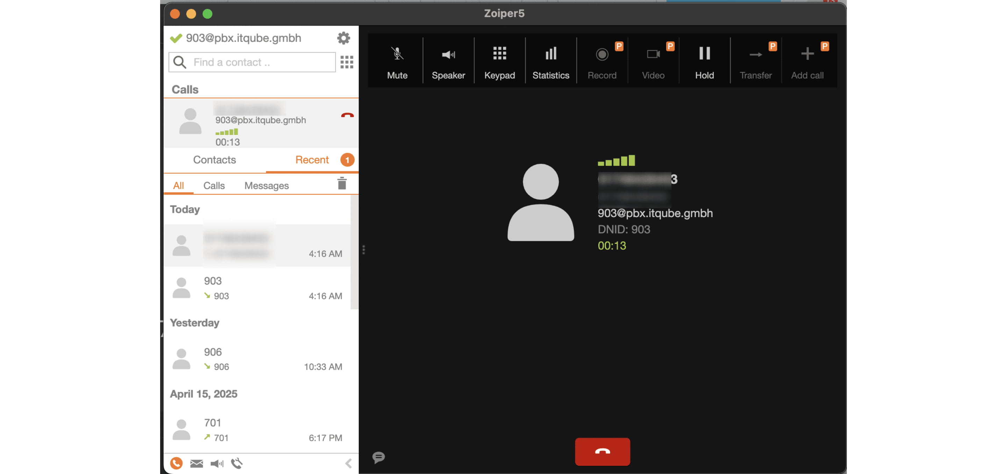Delete recent history with trash icon
Image resolution: width=1007 pixels, height=474 pixels.
[342, 184]
